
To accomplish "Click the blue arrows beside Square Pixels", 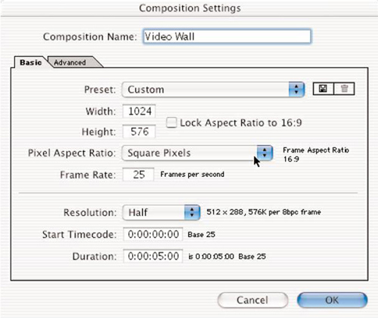I will pyautogui.click(x=265, y=153).
